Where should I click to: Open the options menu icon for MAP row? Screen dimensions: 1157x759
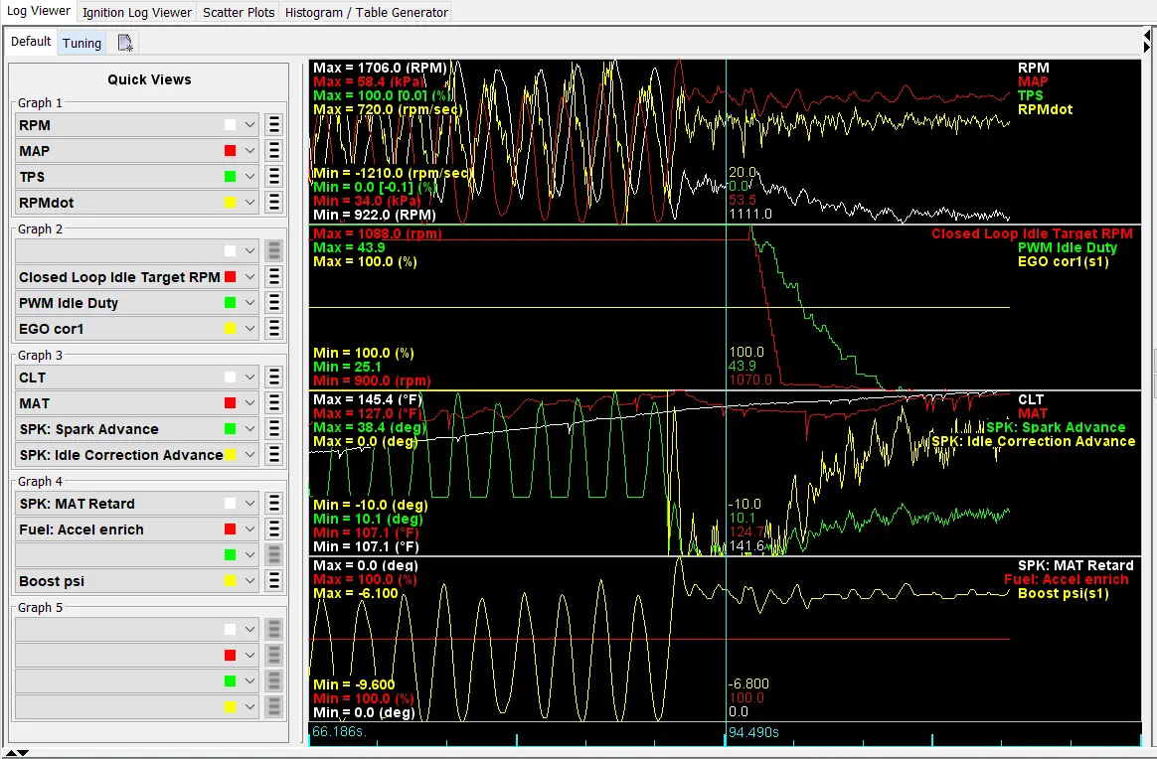(273, 151)
